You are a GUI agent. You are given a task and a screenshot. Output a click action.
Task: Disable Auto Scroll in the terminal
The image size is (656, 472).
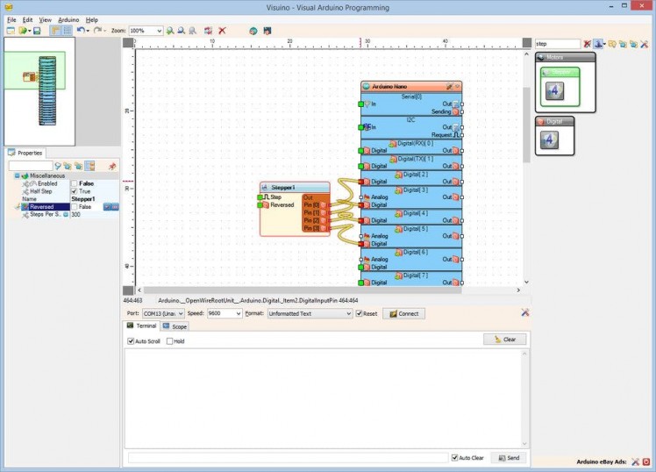(x=131, y=341)
